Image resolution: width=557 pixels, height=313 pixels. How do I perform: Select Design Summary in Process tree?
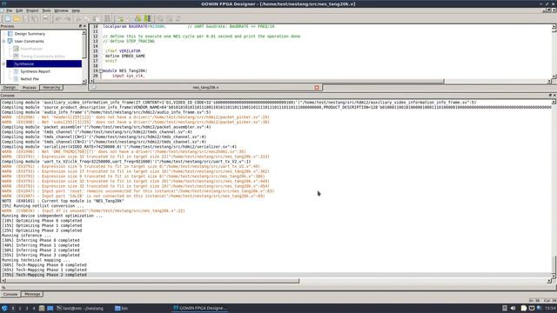pyautogui.click(x=30, y=34)
